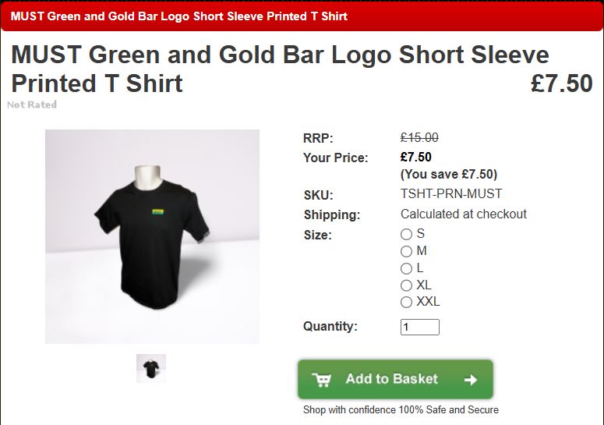
Task: Select size S radio button
Action: click(406, 234)
